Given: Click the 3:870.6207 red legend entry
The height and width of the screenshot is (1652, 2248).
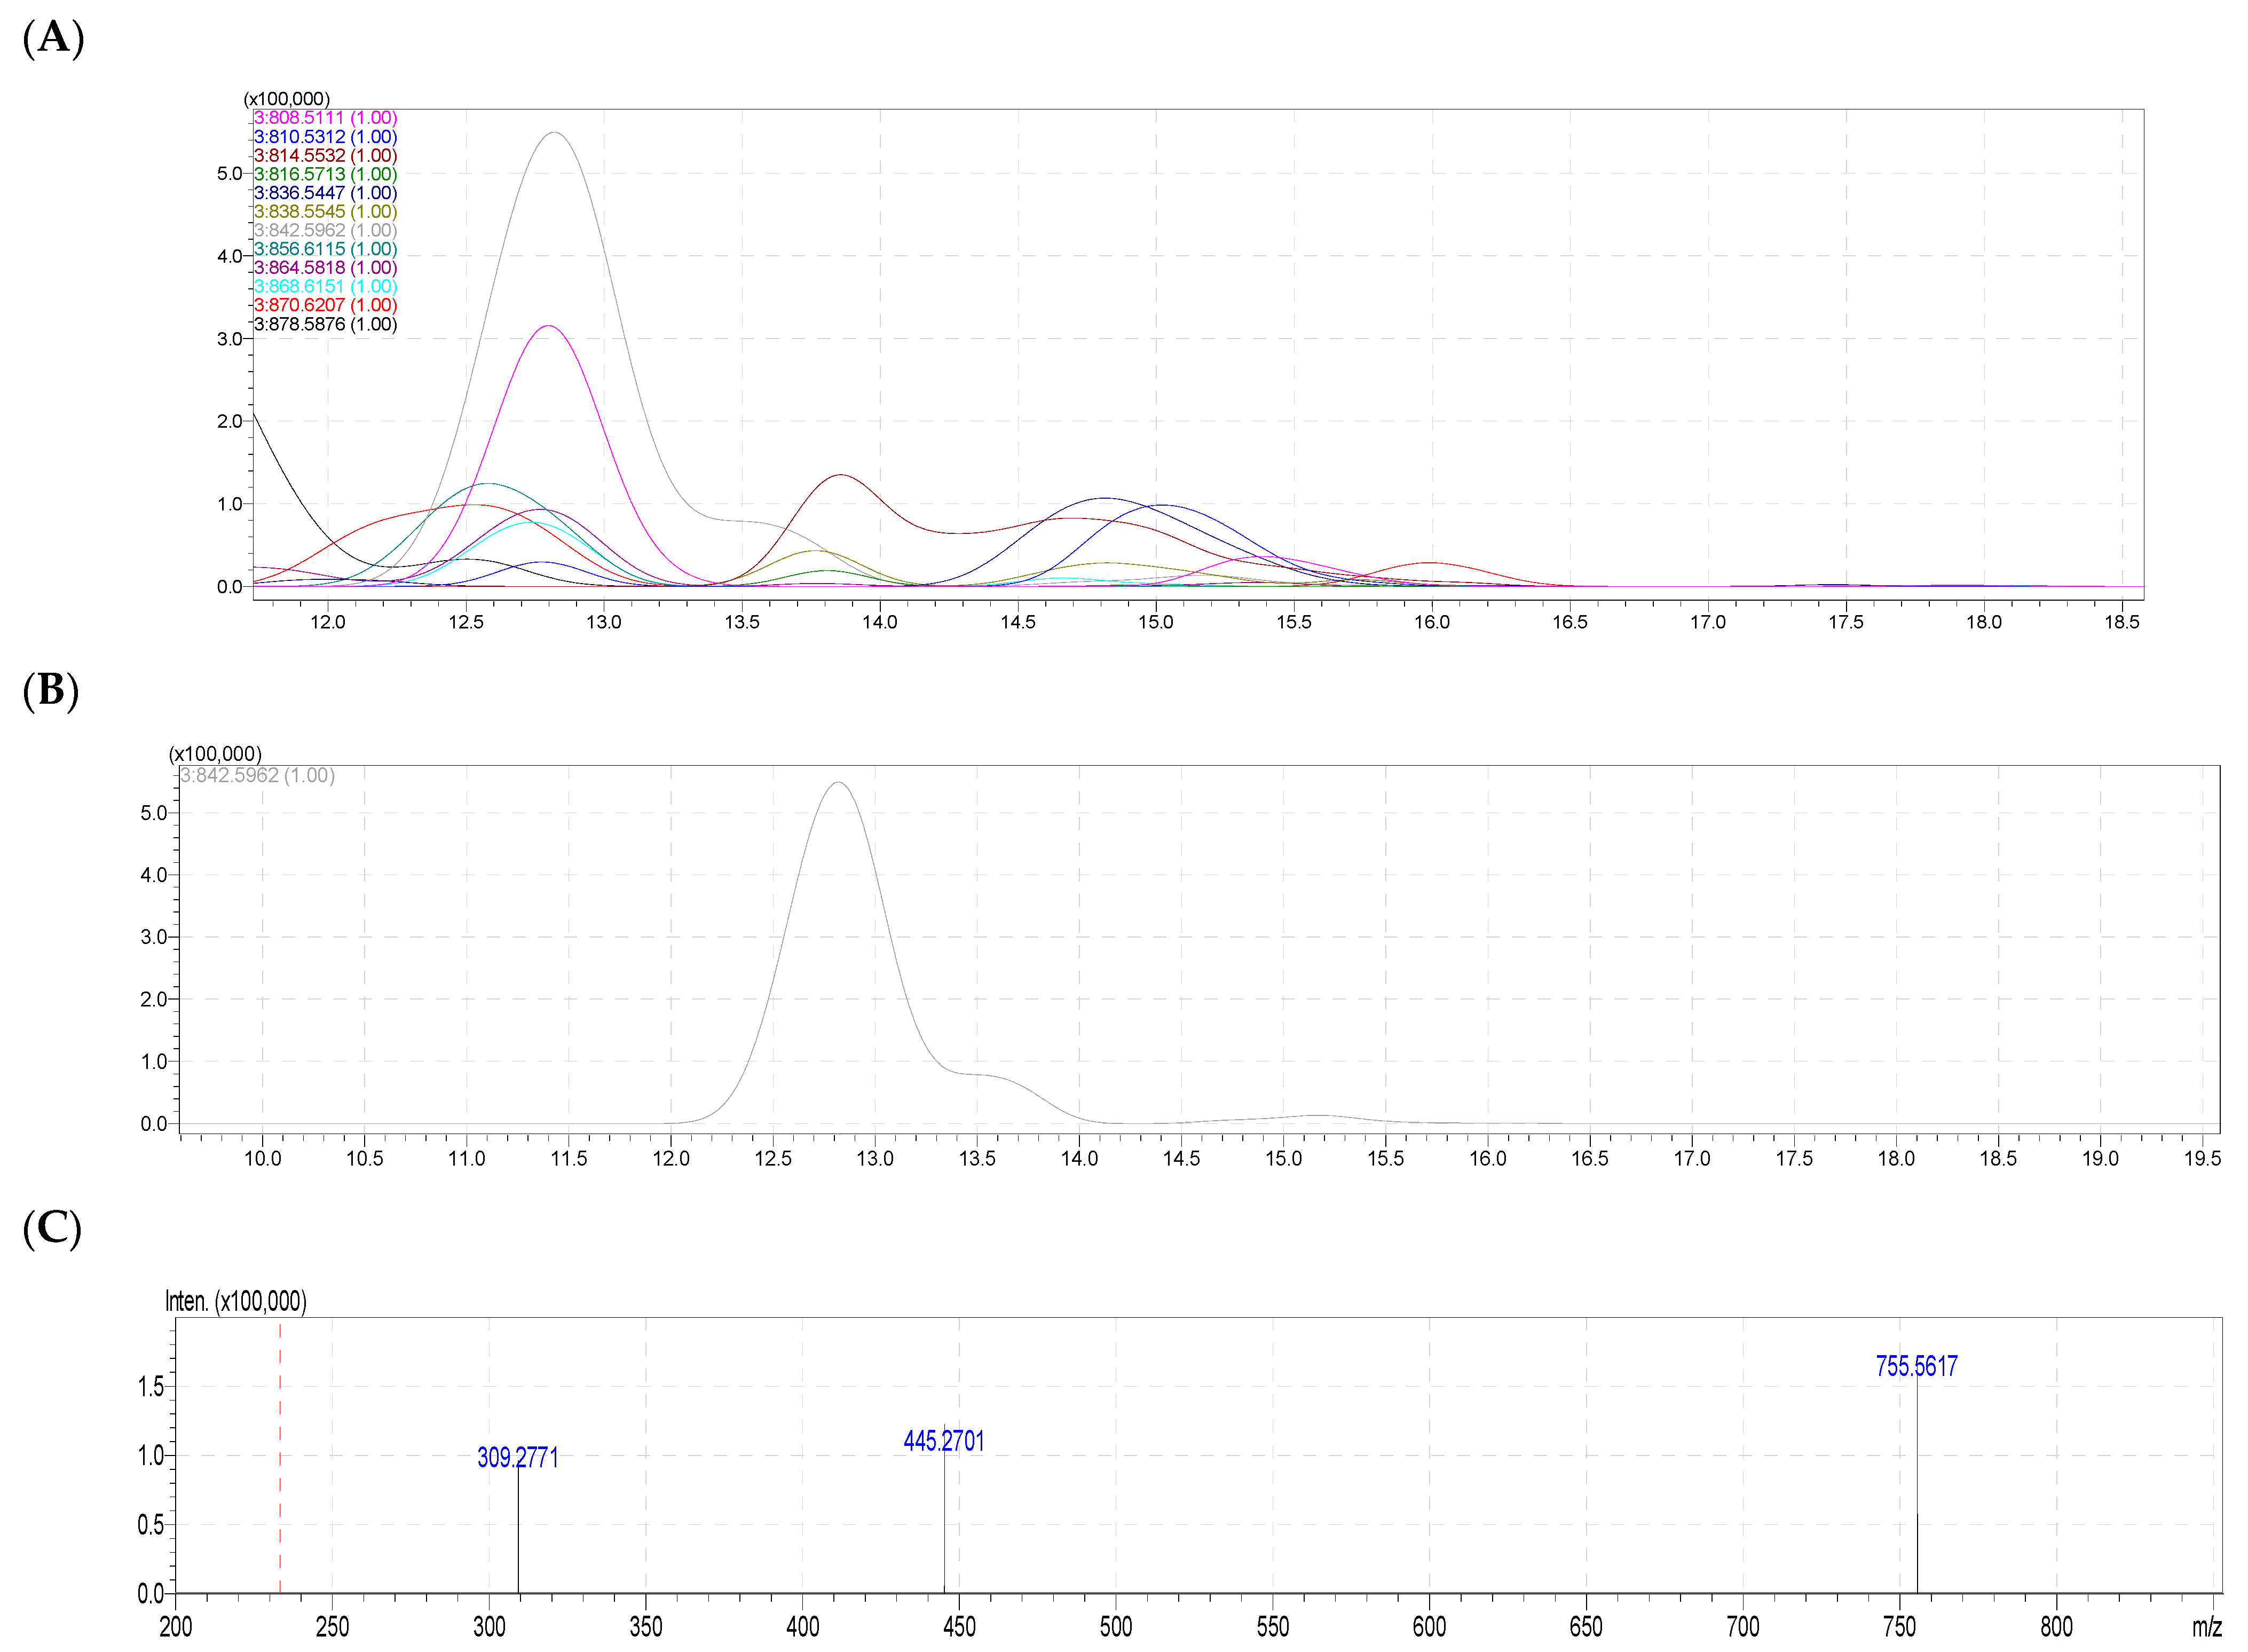Looking at the screenshot, I should (x=325, y=305).
